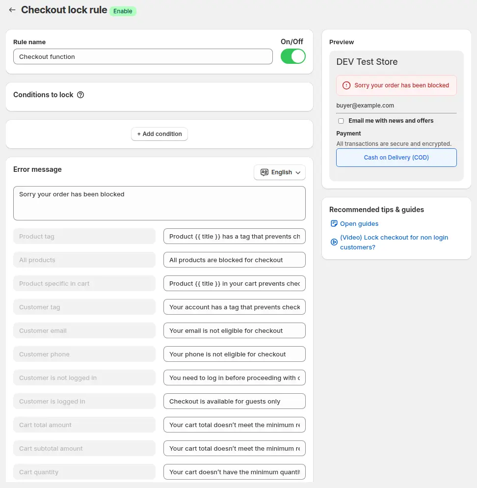This screenshot has width=477, height=488.
Task: Click the Cart quantity label field
Action: tap(84, 472)
